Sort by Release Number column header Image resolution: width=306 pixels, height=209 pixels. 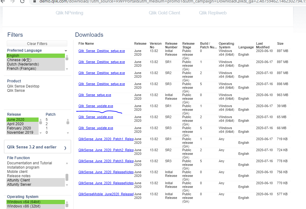(x=171, y=45)
